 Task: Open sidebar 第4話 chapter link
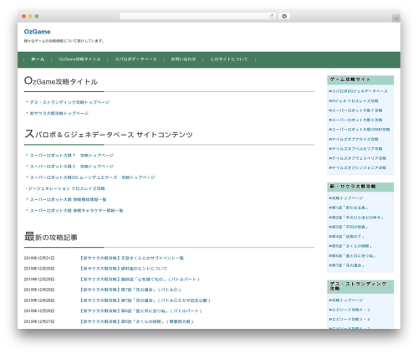coord(346,237)
